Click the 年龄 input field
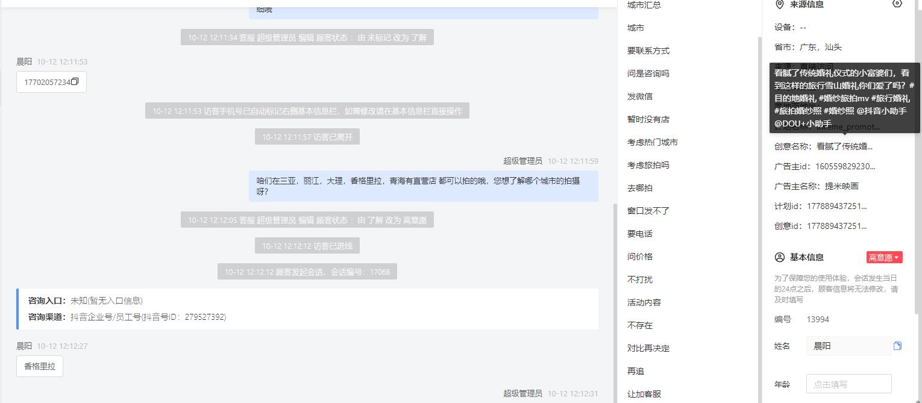This screenshot has width=922, height=403. click(848, 384)
